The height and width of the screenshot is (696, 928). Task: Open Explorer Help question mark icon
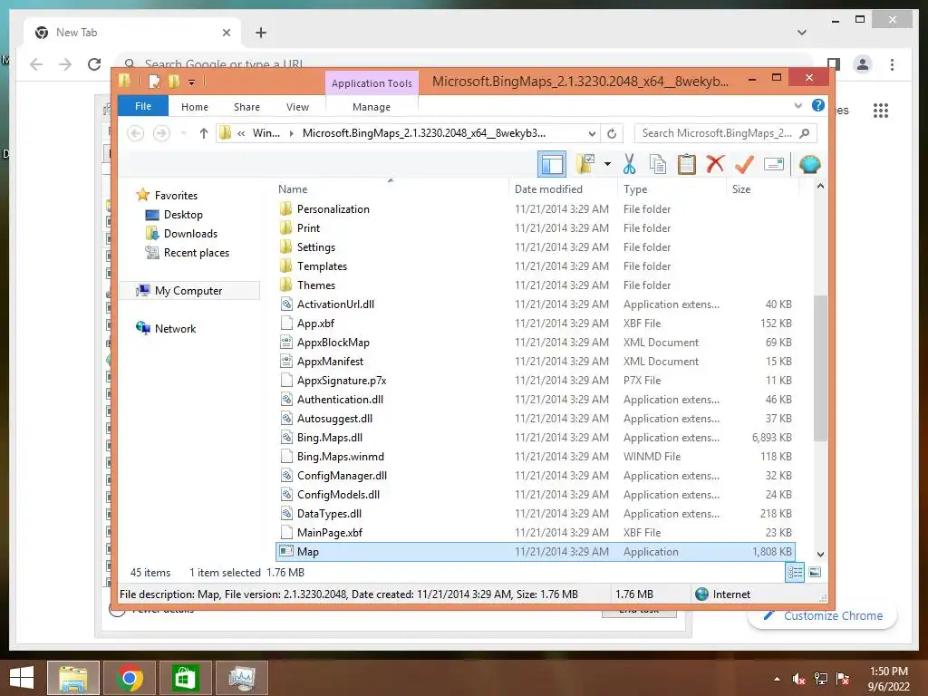point(818,105)
